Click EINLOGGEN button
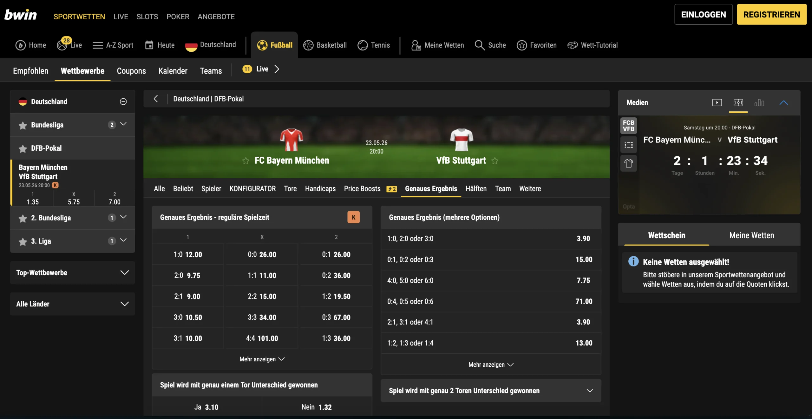The height and width of the screenshot is (419, 812). coord(703,15)
